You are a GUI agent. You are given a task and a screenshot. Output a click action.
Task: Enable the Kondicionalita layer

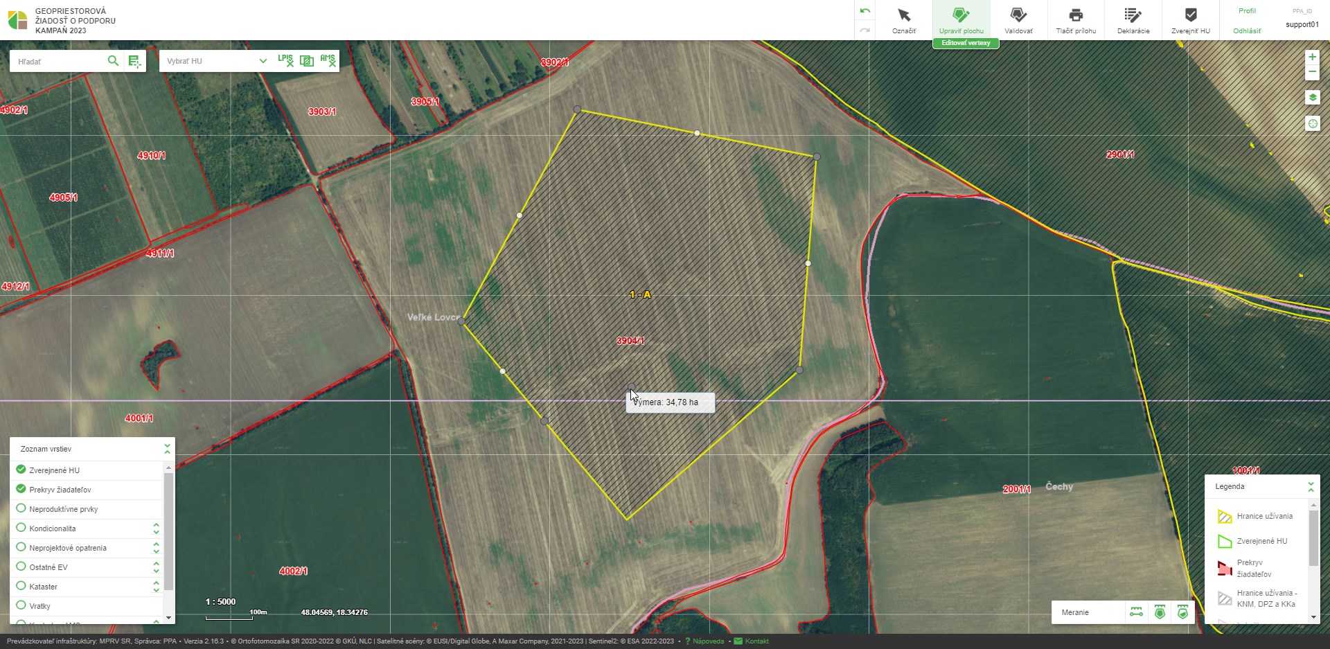(21, 528)
